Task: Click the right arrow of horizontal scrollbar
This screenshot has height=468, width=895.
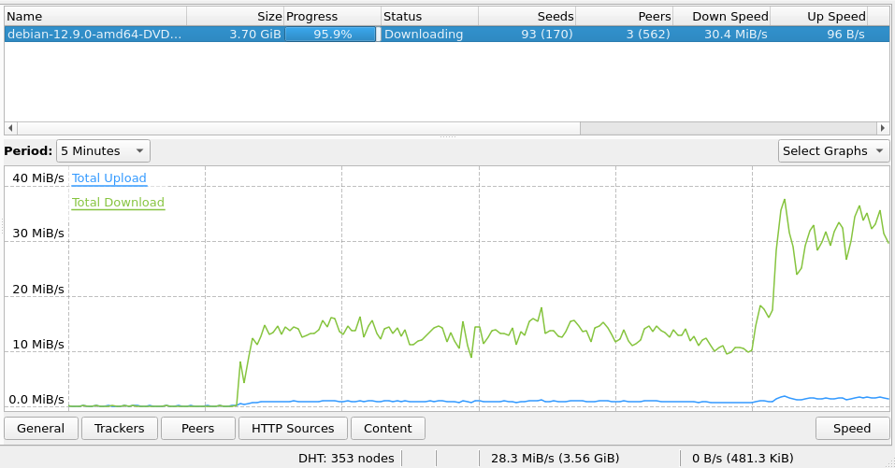Action: pos(883,128)
